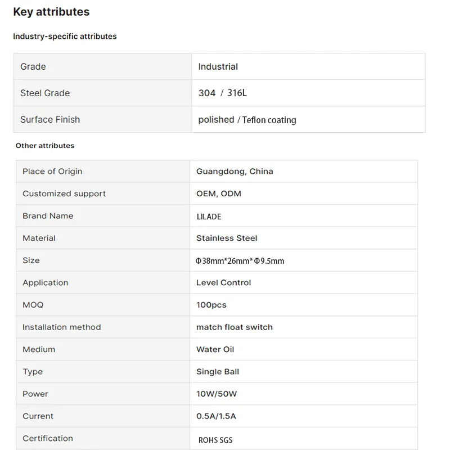450x450 pixels.
Task: Select the Φ38mm*26mm*Φ9.5mm size value
Action: tap(240, 261)
